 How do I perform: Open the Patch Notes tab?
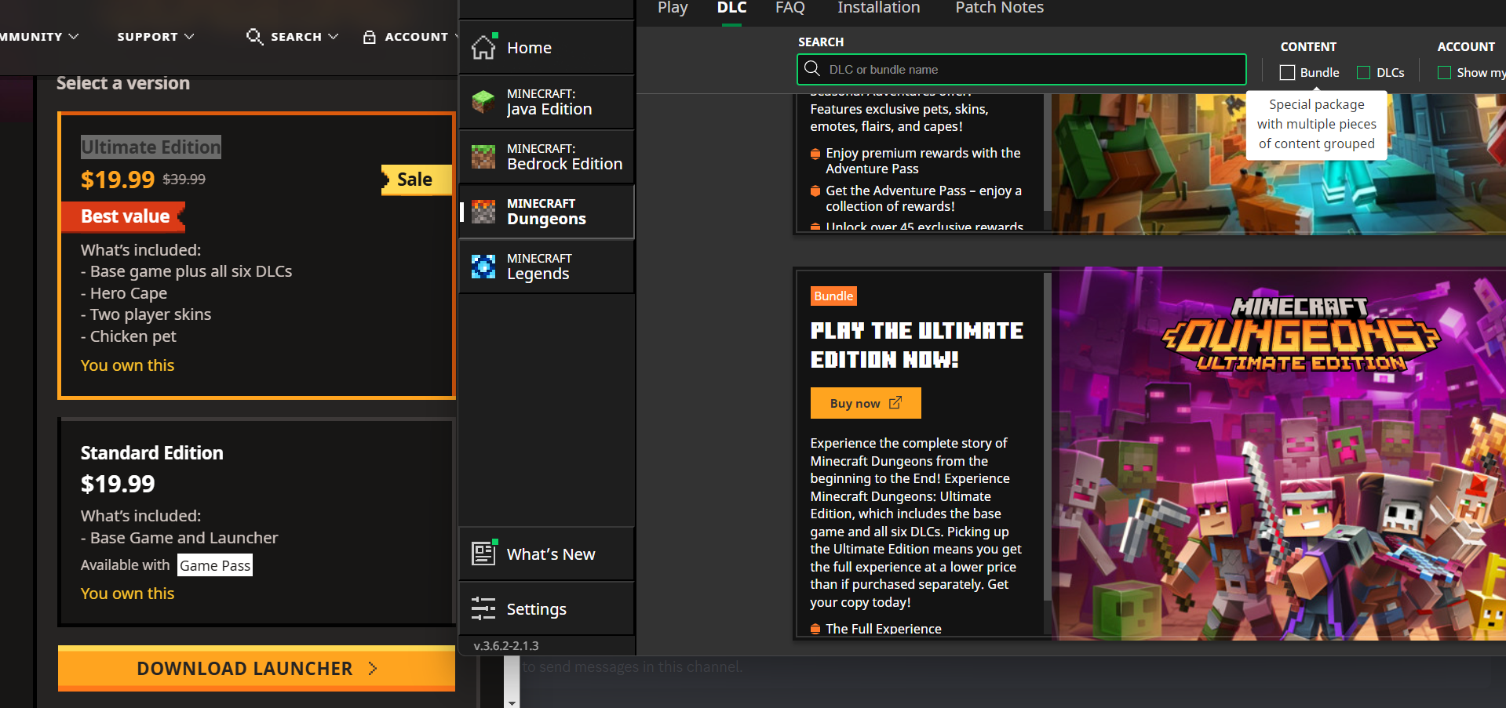pos(999,8)
